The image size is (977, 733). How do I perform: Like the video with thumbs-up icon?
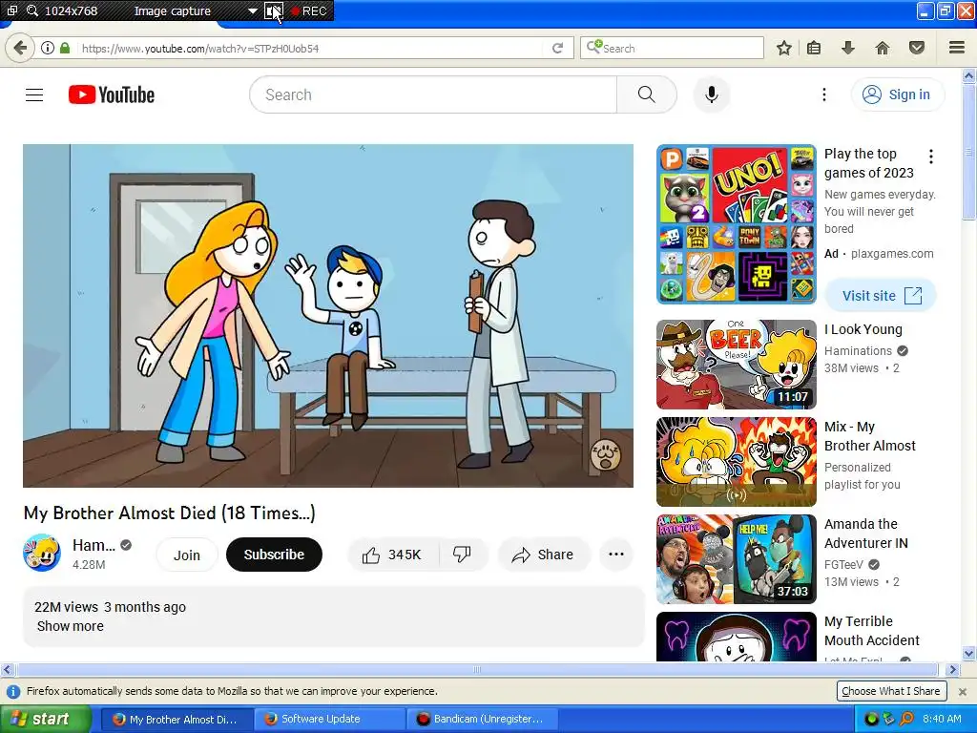tap(371, 555)
